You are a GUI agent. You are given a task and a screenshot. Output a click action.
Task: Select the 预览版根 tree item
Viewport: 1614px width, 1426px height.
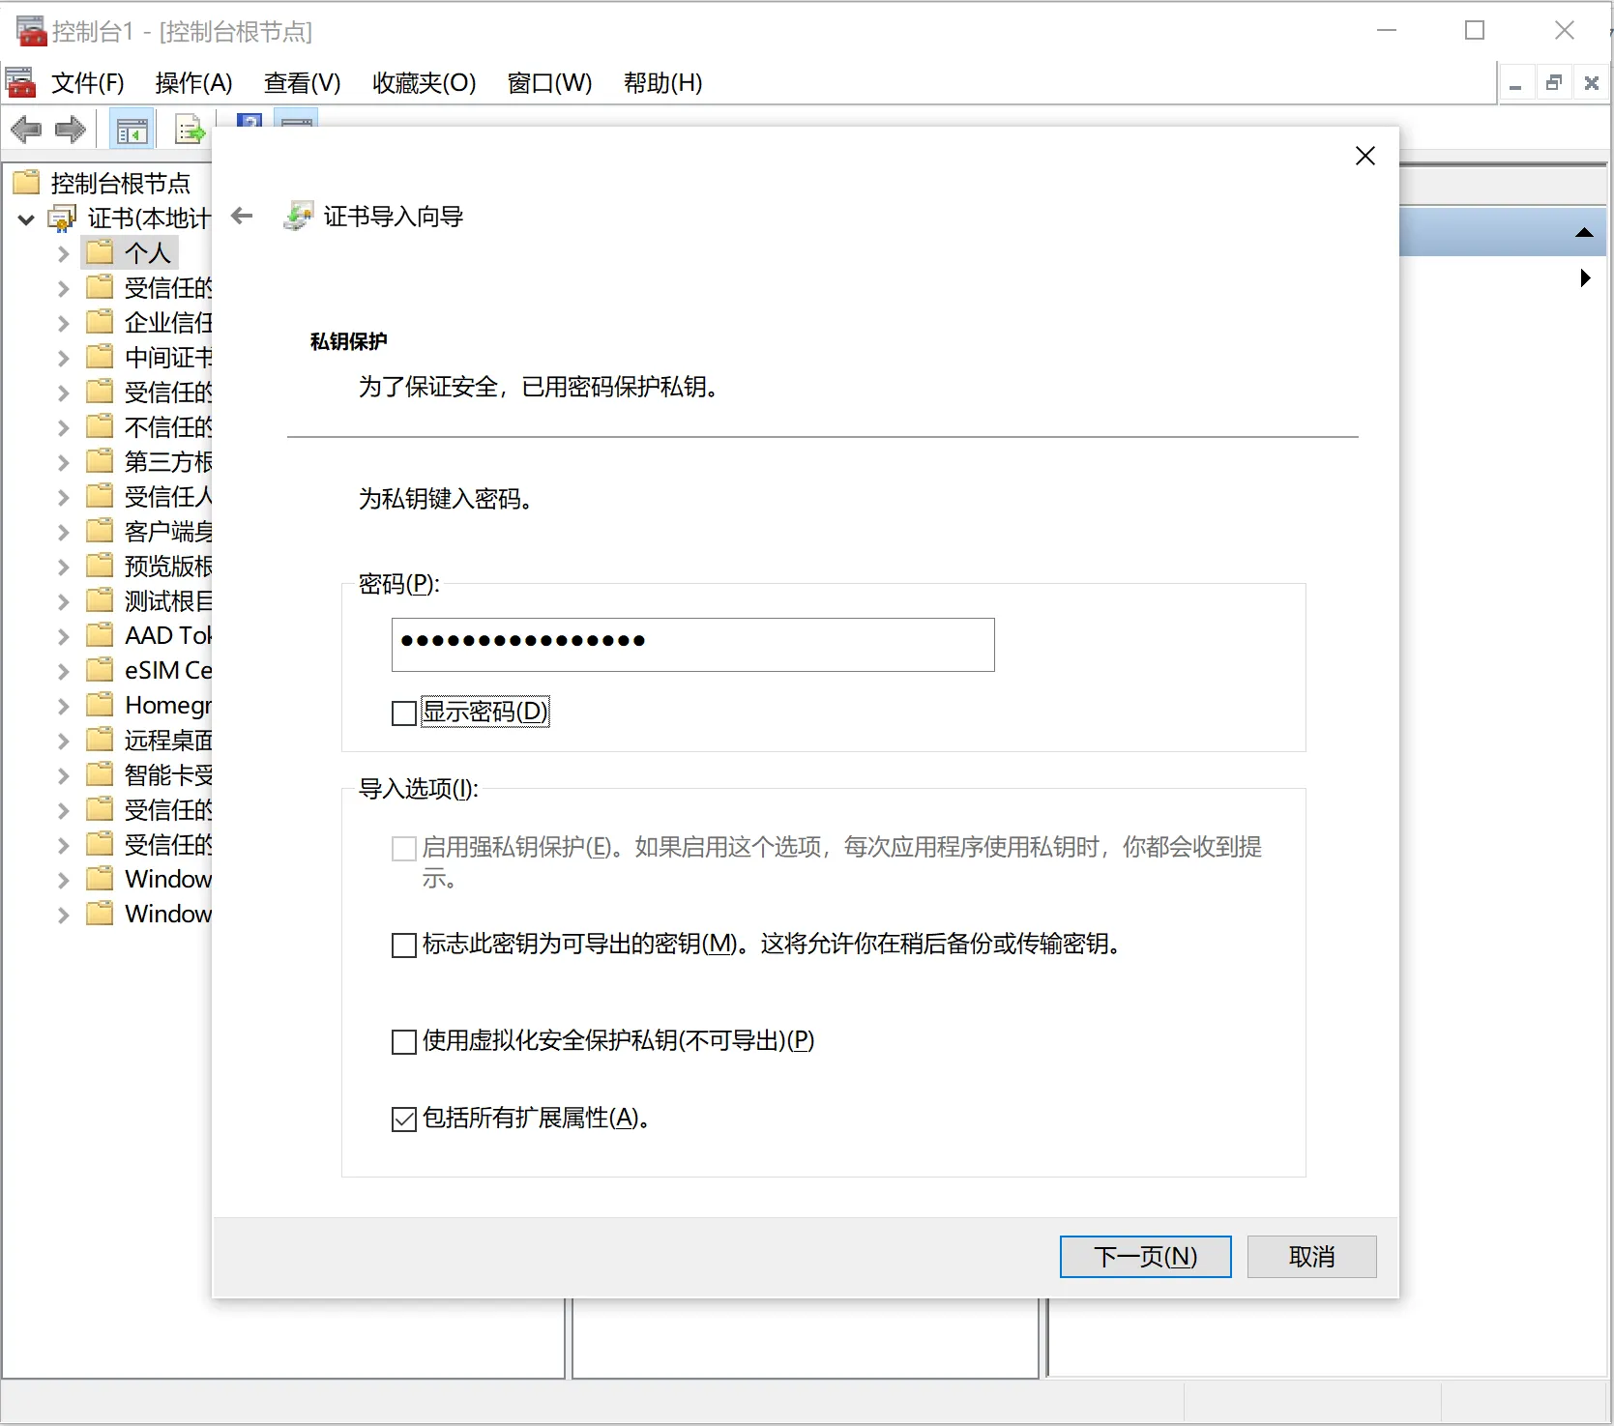[168, 566]
